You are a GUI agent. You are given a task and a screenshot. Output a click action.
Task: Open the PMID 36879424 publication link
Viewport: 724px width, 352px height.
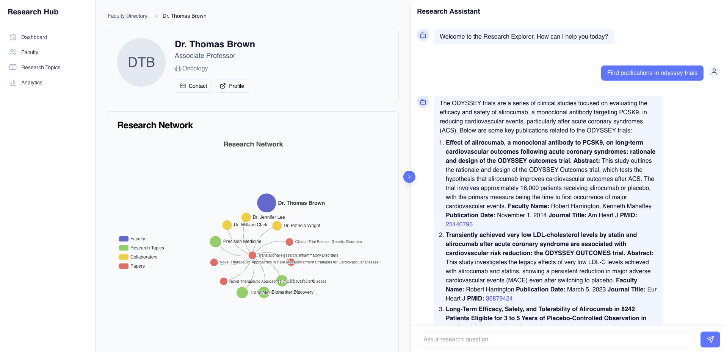(x=499, y=298)
